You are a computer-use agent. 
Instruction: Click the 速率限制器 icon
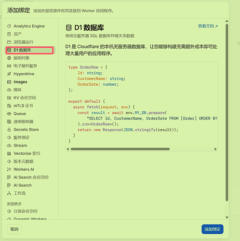point(9,121)
